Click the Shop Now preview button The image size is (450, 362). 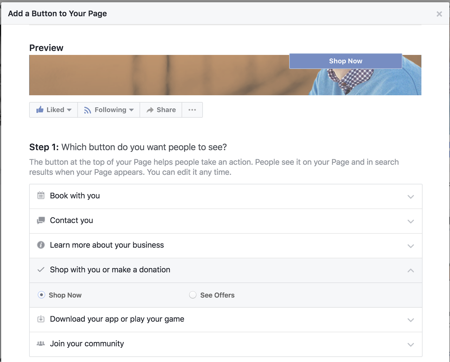click(345, 61)
